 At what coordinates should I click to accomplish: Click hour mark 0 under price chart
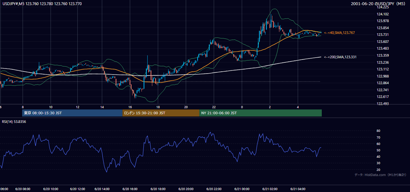pos(242,107)
